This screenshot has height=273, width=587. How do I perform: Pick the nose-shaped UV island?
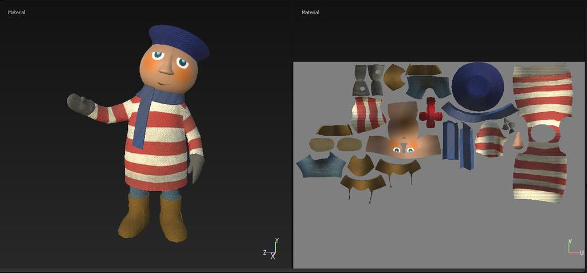tap(518, 141)
